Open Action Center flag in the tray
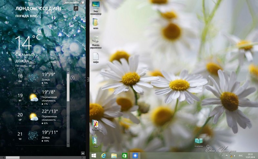 pos(227,156)
